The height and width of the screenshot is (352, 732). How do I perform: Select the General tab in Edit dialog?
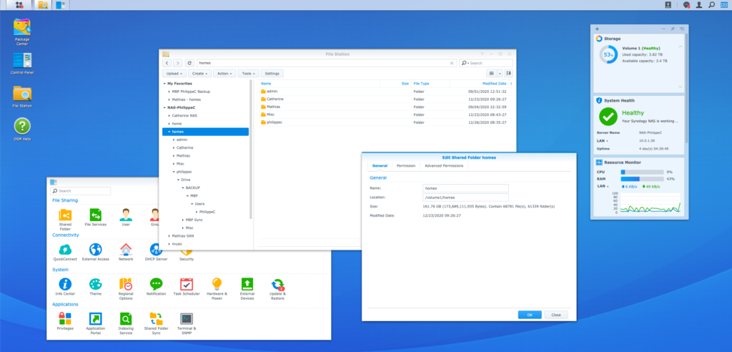pyautogui.click(x=380, y=165)
